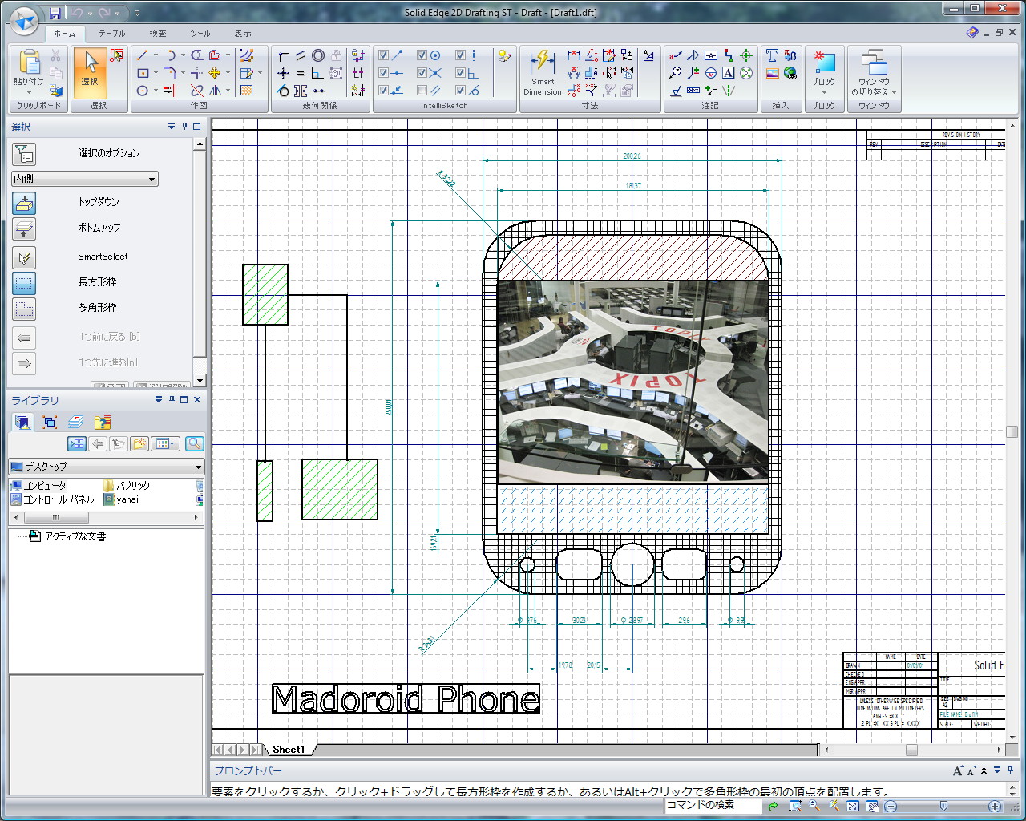Click the 長方形枠 selection button
The width and height of the screenshot is (1026, 821).
24,283
